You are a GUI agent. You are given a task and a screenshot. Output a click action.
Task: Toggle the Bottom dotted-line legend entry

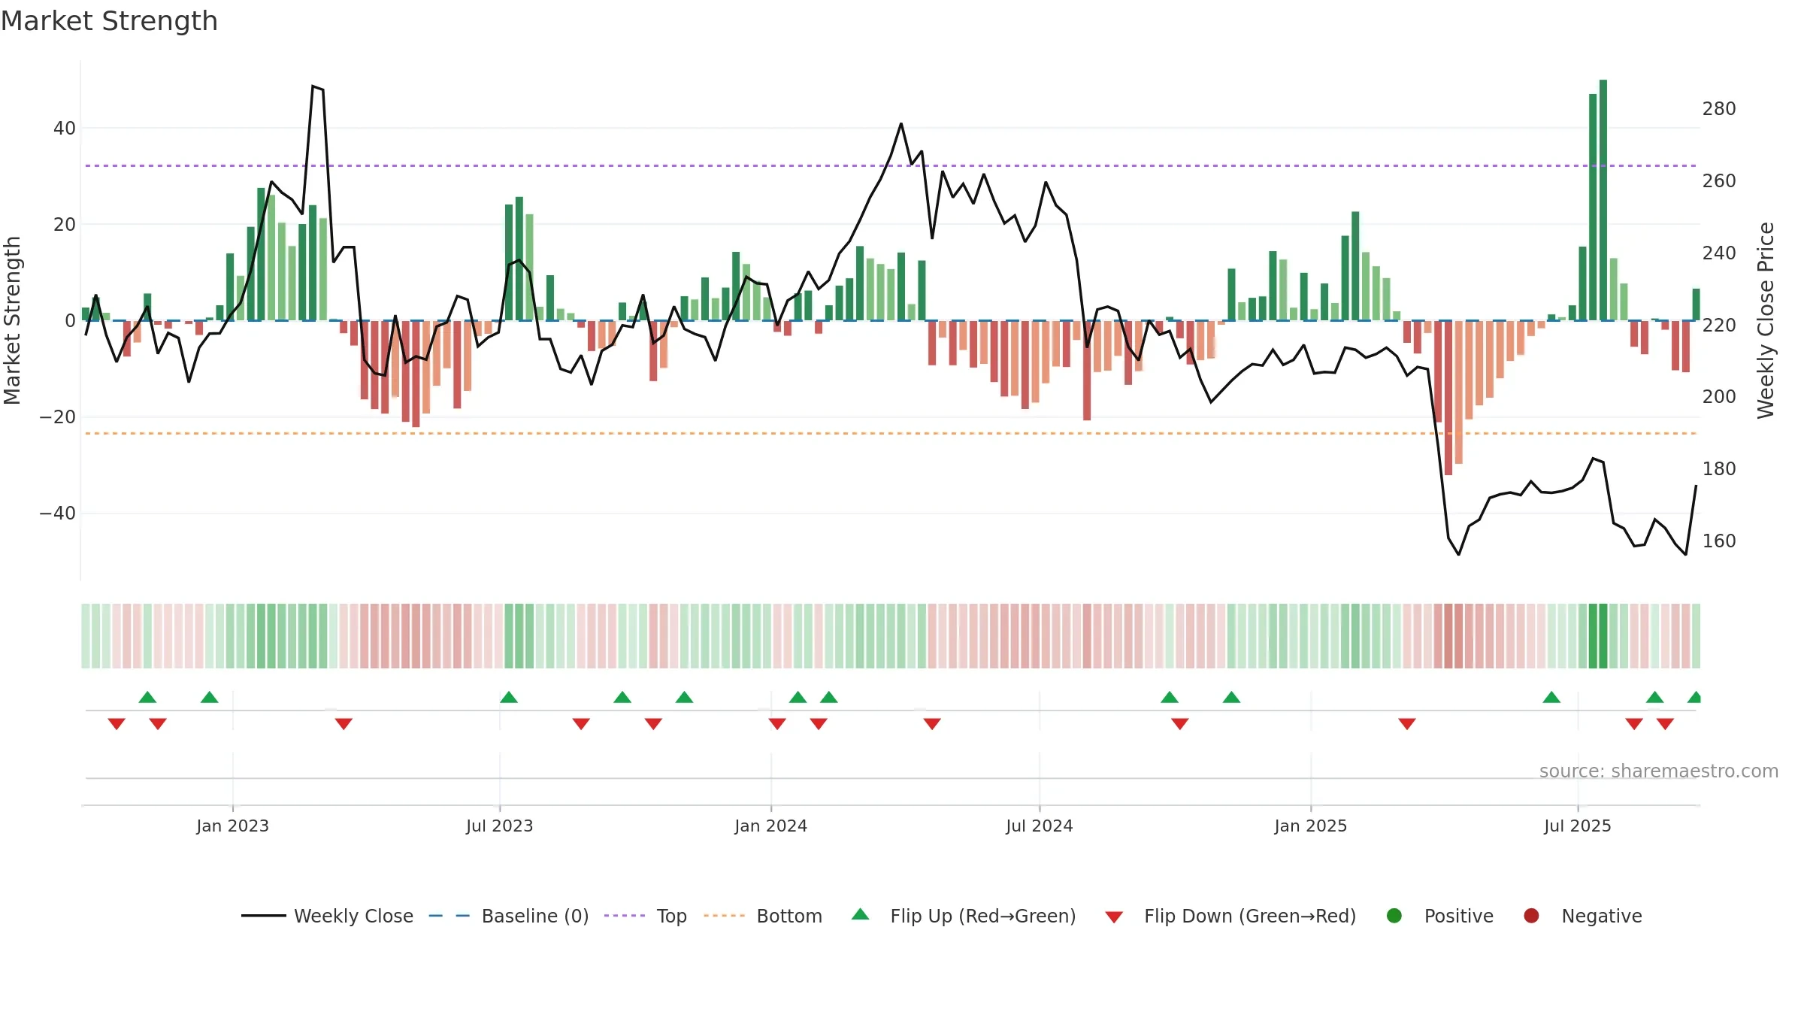click(x=763, y=916)
